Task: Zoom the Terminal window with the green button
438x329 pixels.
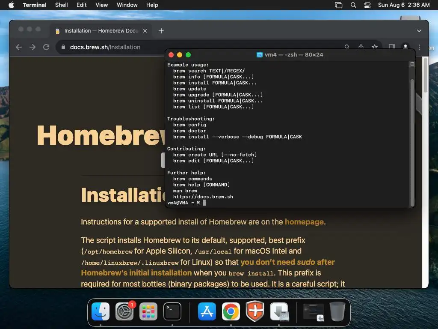Action: tap(188, 55)
